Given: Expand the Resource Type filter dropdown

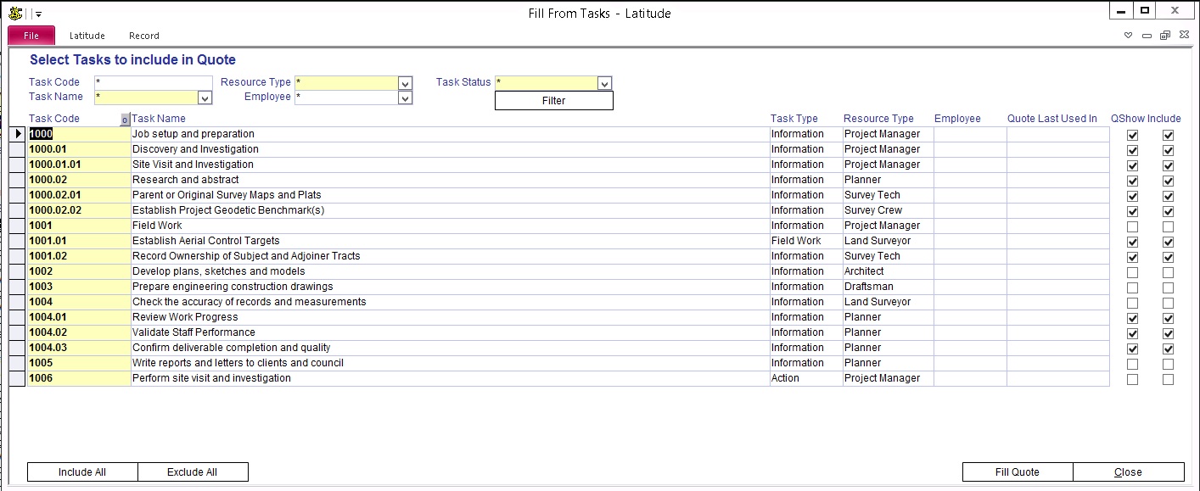Looking at the screenshot, I should pyautogui.click(x=405, y=83).
